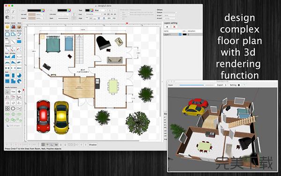
Task: Expand the Export menu in 3D window
Action: [222, 85]
